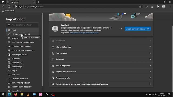Expand Importa dati del browser chevron
Screen dimensions: 173x97
(x=150, y=72)
